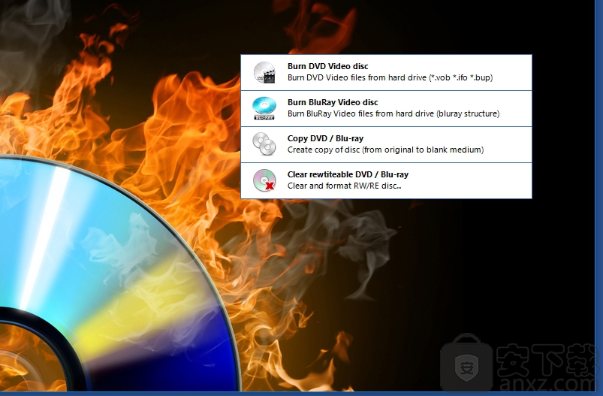Image resolution: width=603 pixels, height=396 pixels.
Task: Choose Burn BluRay Video disc option
Action: pyautogui.click(x=386, y=108)
